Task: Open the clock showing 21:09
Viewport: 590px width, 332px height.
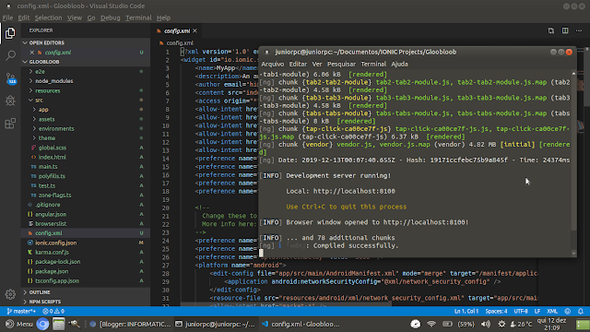Action: (x=551, y=324)
